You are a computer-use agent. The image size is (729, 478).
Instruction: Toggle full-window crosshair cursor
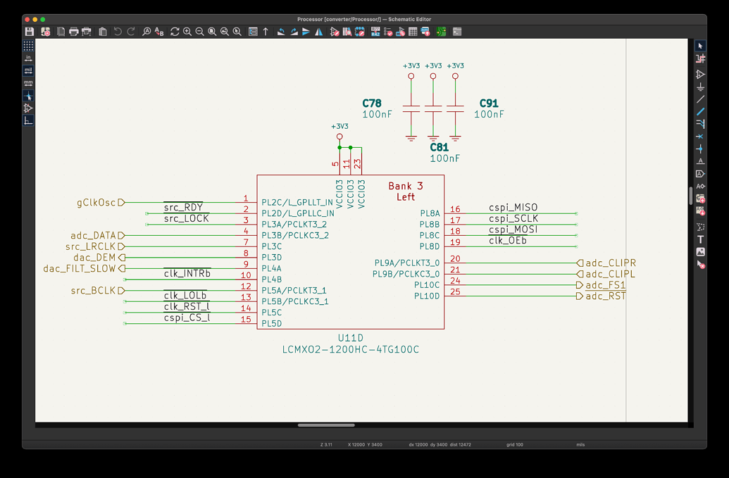(x=28, y=96)
